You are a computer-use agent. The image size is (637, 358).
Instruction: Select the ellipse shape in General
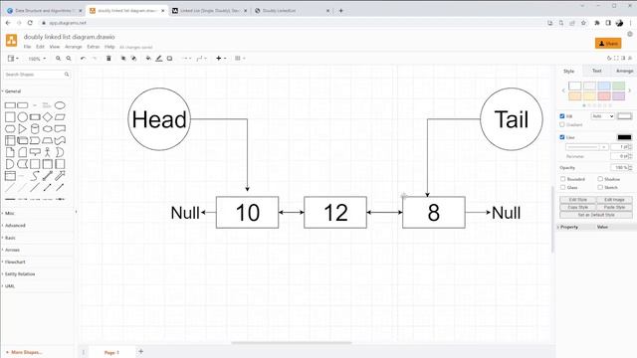(60, 105)
